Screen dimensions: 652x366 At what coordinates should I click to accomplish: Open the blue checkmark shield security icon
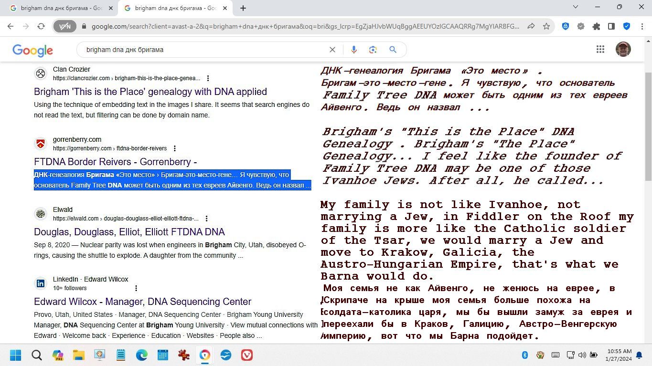click(627, 27)
